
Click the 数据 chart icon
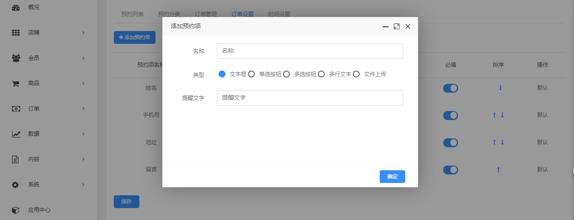pyautogui.click(x=16, y=134)
